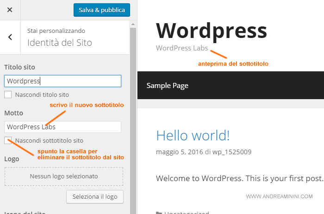Open the Hello world! post link

coord(193,136)
